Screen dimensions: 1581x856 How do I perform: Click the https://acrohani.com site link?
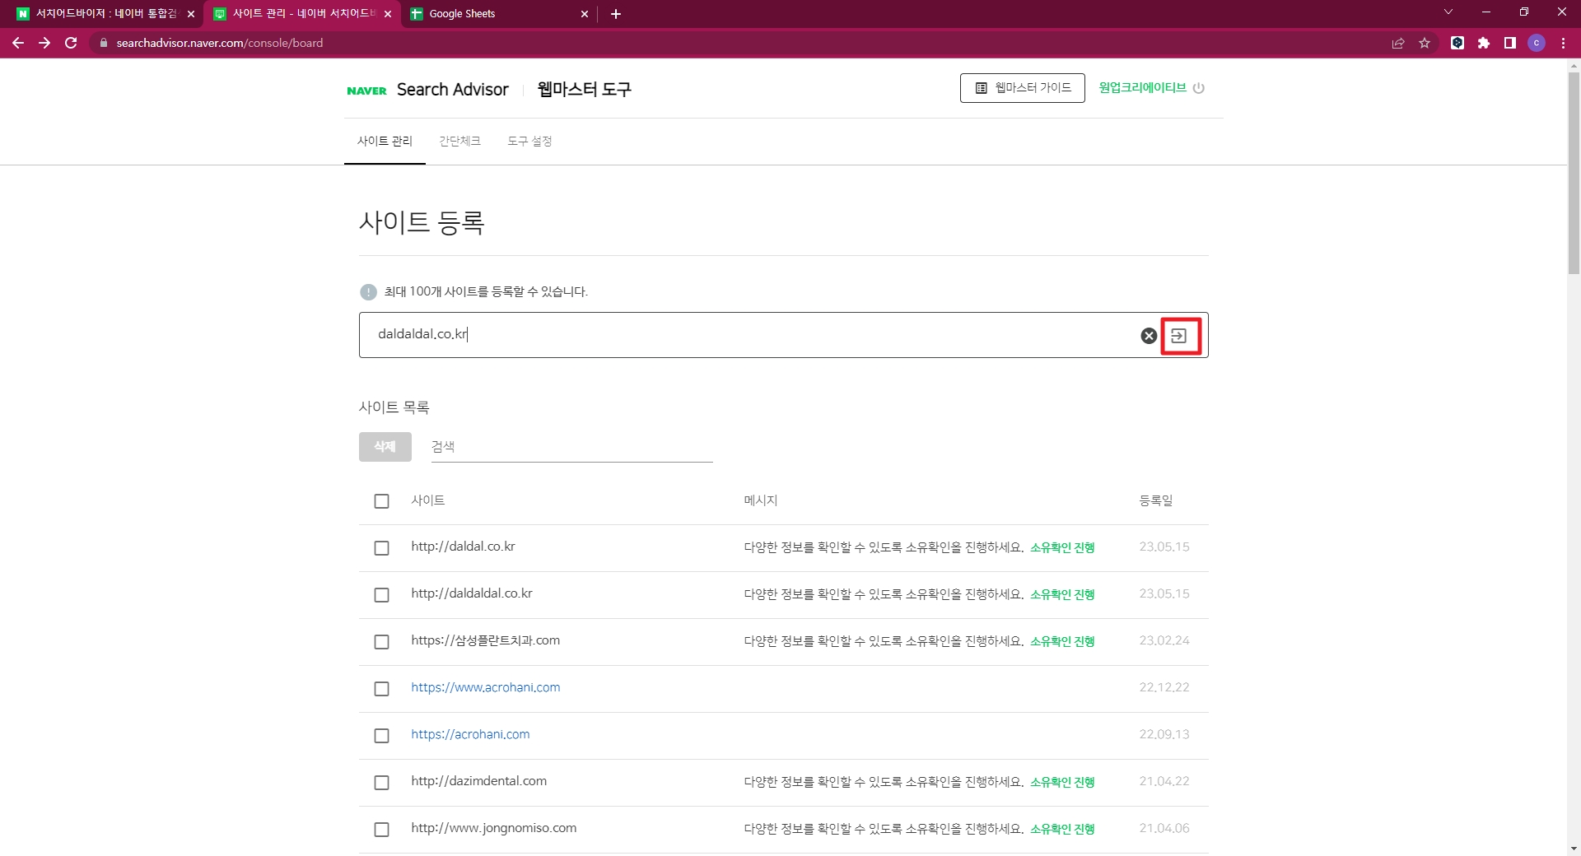click(x=470, y=734)
